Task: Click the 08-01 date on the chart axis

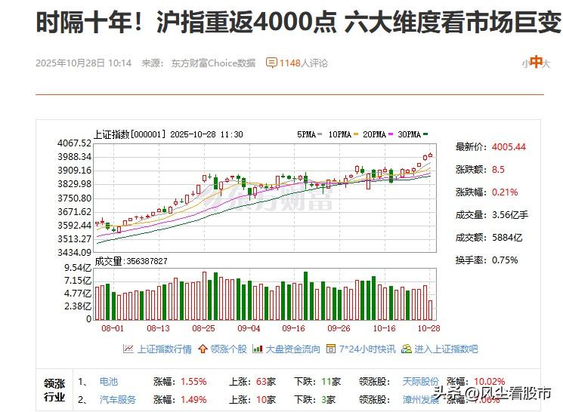Action: coord(113,328)
